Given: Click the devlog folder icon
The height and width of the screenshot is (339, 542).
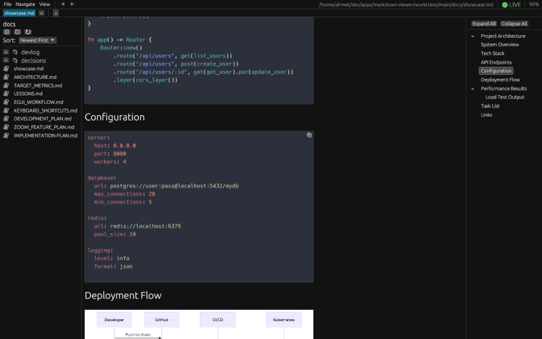Looking at the screenshot, I should point(15,52).
